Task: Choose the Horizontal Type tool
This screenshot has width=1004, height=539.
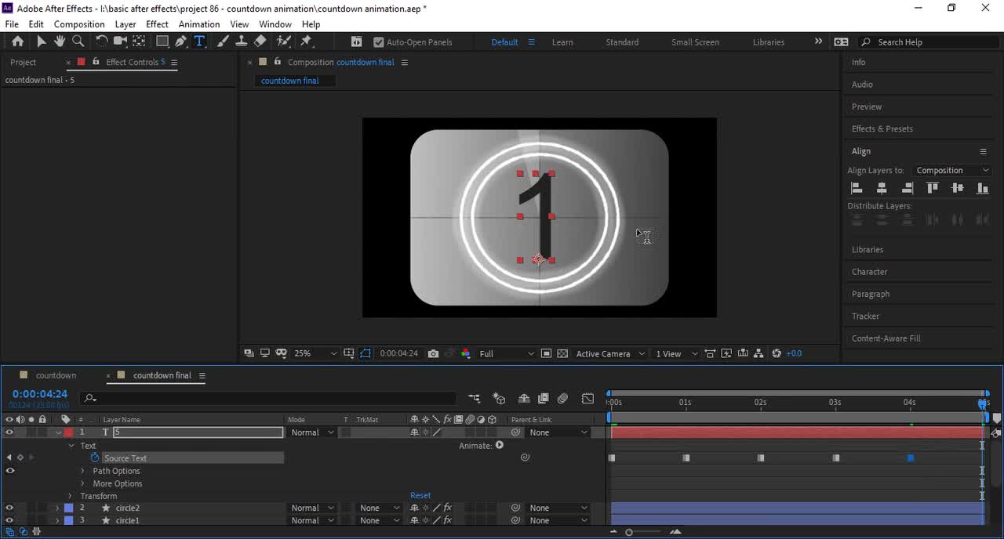Action: pyautogui.click(x=199, y=42)
